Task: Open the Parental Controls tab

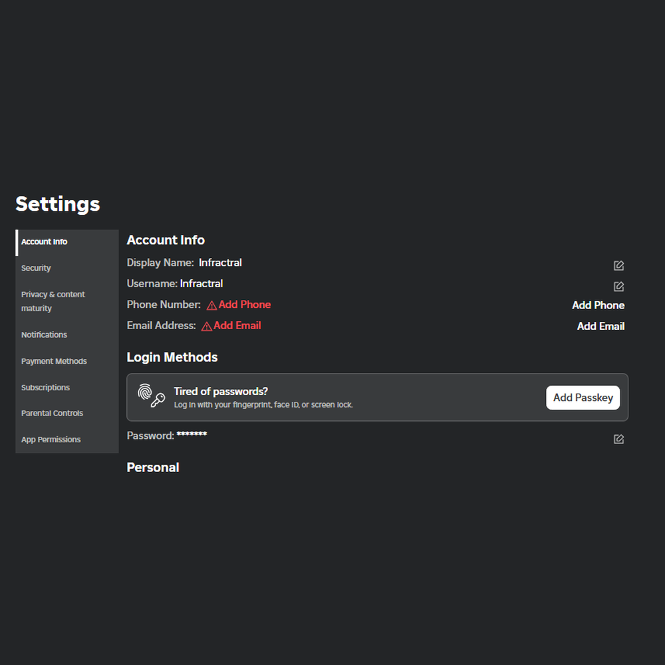Action: click(x=67, y=413)
